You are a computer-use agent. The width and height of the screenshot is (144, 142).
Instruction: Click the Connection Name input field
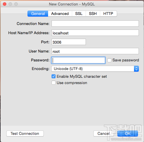pos(95,24)
